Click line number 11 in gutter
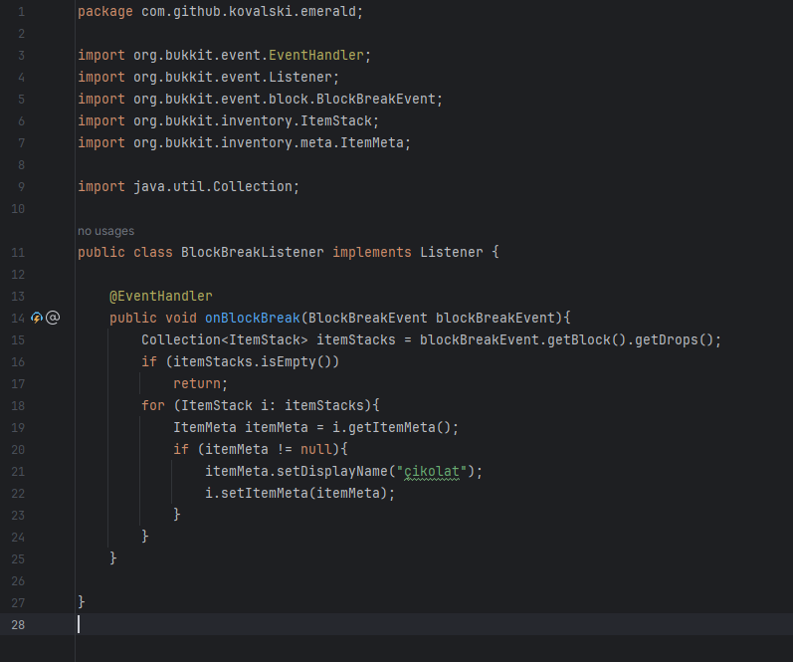 [x=18, y=253]
